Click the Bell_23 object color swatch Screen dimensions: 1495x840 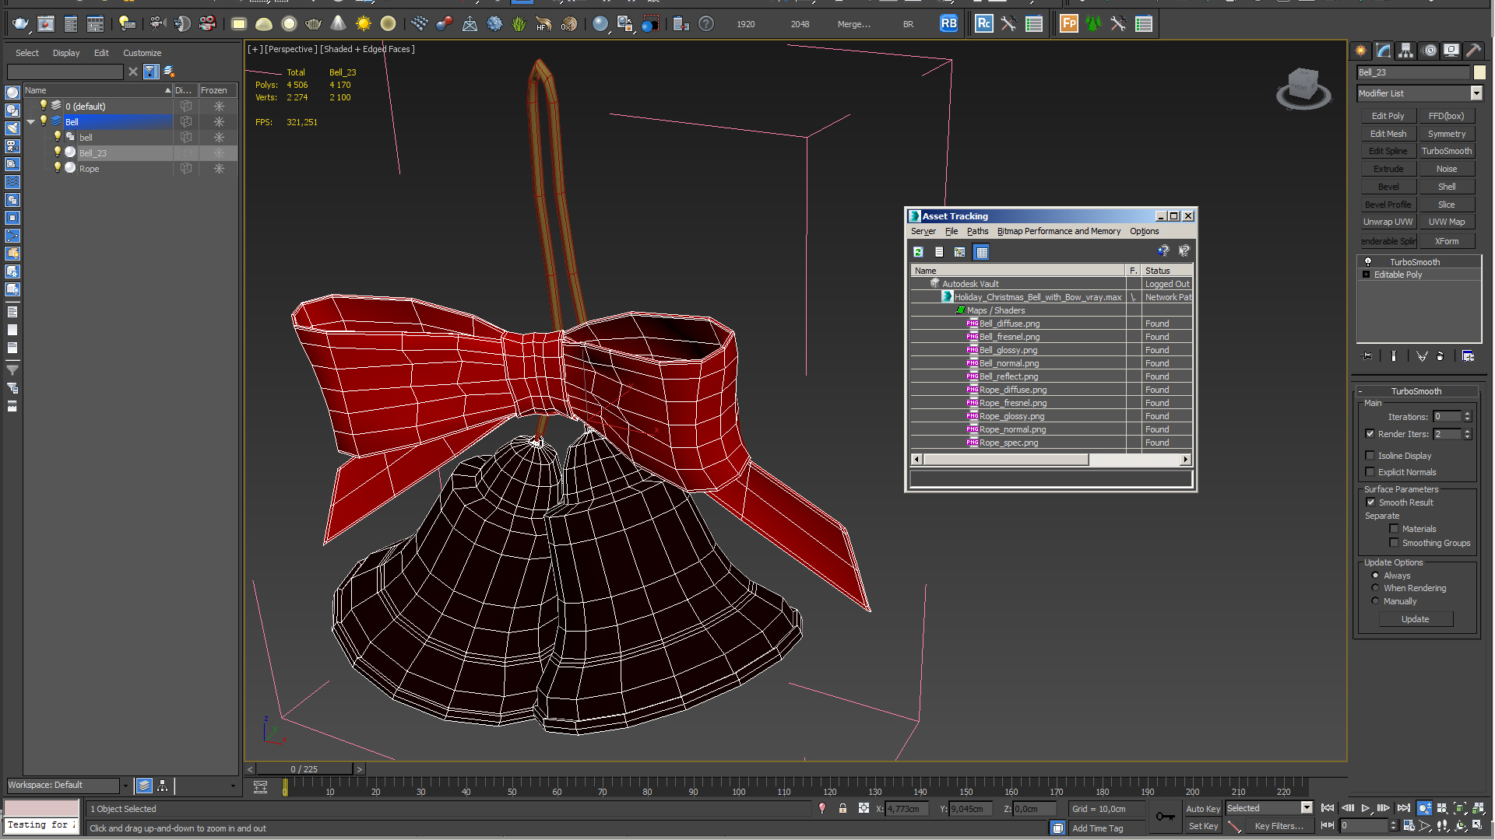[x=1479, y=72]
